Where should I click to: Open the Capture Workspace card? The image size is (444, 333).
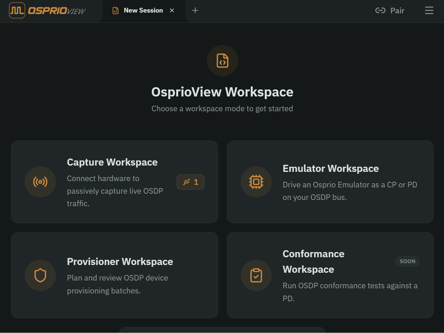(115, 182)
